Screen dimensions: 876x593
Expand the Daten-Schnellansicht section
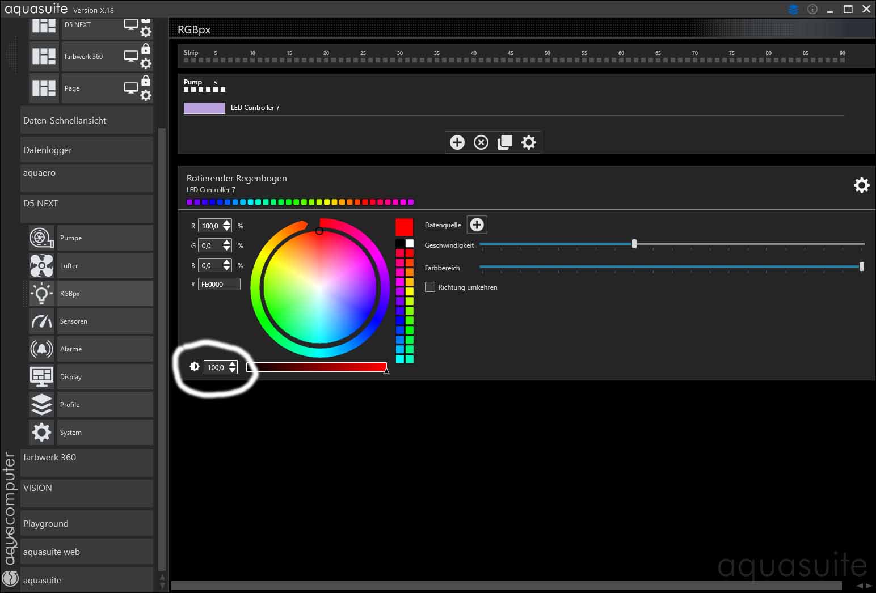(87, 120)
